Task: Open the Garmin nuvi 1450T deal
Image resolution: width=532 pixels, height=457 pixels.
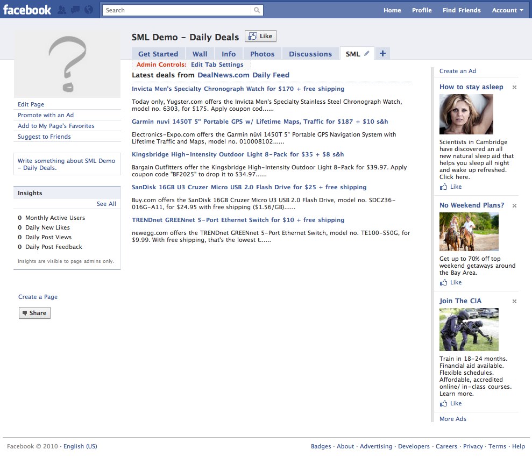Action: 260,122
